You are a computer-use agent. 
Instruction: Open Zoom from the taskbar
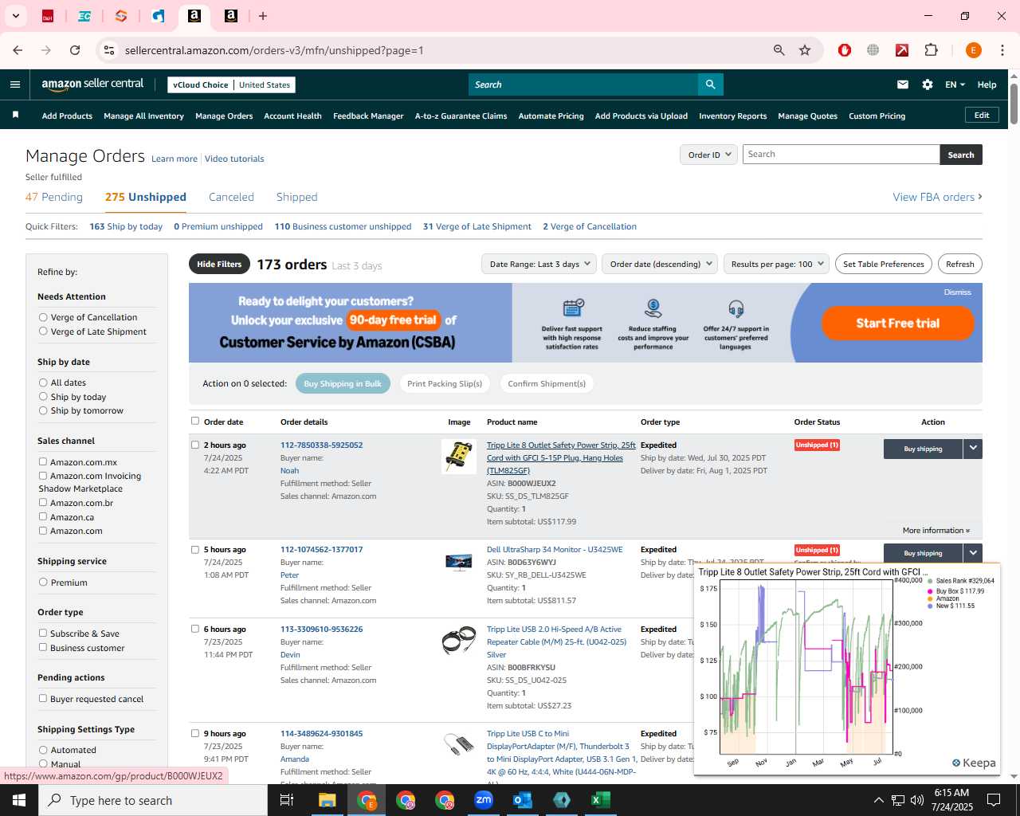coord(484,800)
